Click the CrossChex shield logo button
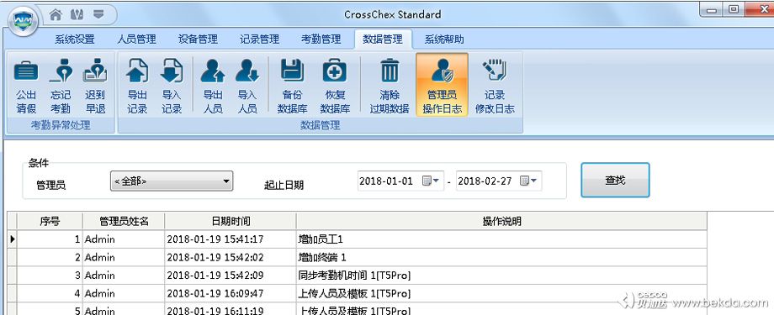The image size is (774, 315). 23,20
